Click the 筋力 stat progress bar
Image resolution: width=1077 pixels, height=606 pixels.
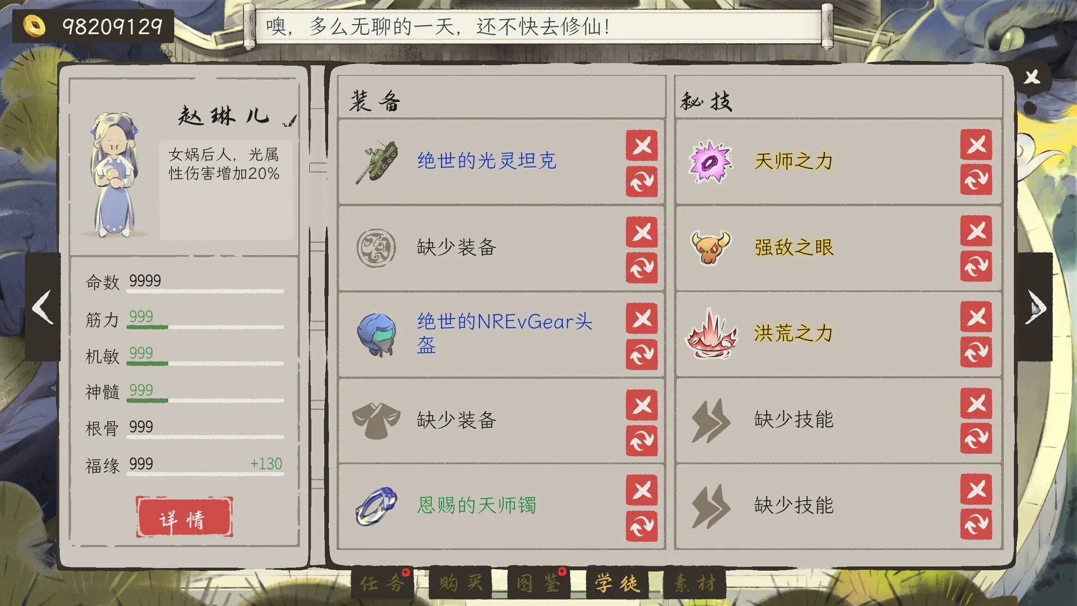[205, 327]
